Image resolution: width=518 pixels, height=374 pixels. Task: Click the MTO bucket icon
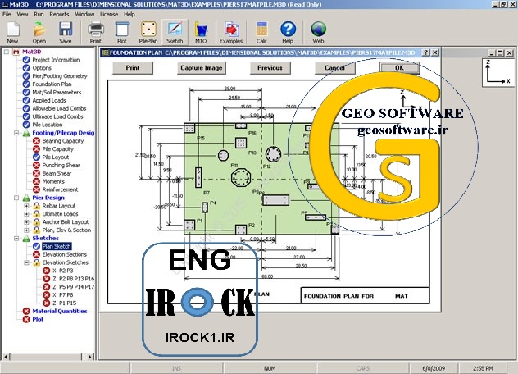click(201, 33)
